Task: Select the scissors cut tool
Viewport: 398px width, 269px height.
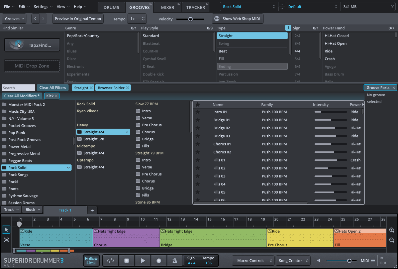Action: (6, 240)
